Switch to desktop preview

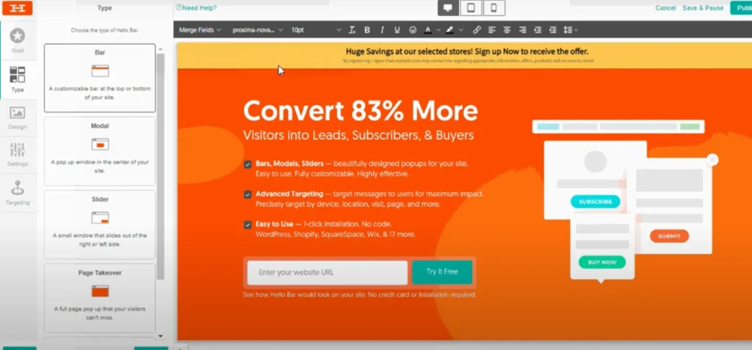click(448, 8)
